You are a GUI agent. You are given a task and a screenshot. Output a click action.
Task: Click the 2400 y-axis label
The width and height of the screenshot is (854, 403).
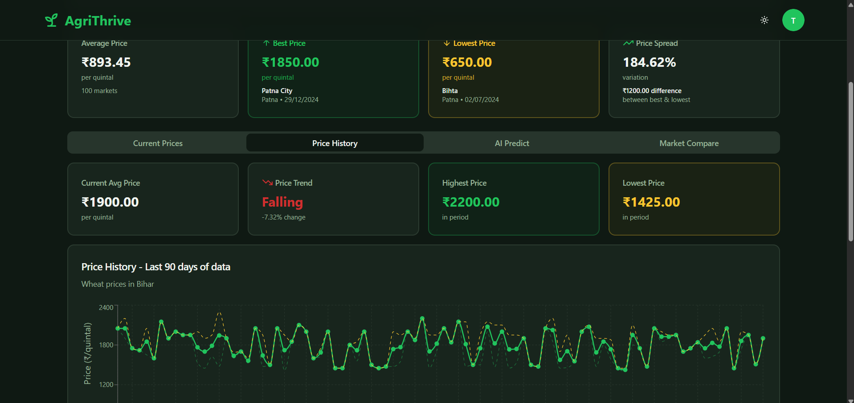pos(106,308)
